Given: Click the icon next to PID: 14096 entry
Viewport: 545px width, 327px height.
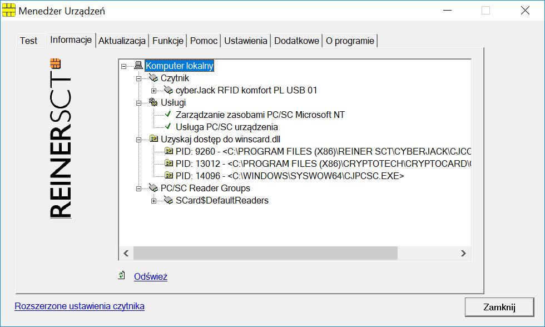Looking at the screenshot, I should click(169, 175).
